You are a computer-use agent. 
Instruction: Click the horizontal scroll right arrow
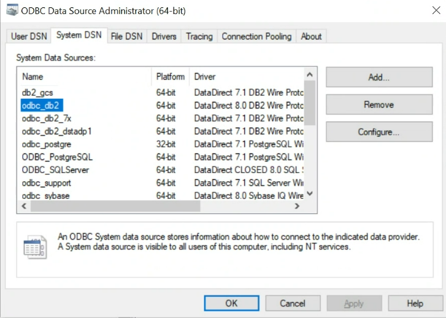point(298,206)
